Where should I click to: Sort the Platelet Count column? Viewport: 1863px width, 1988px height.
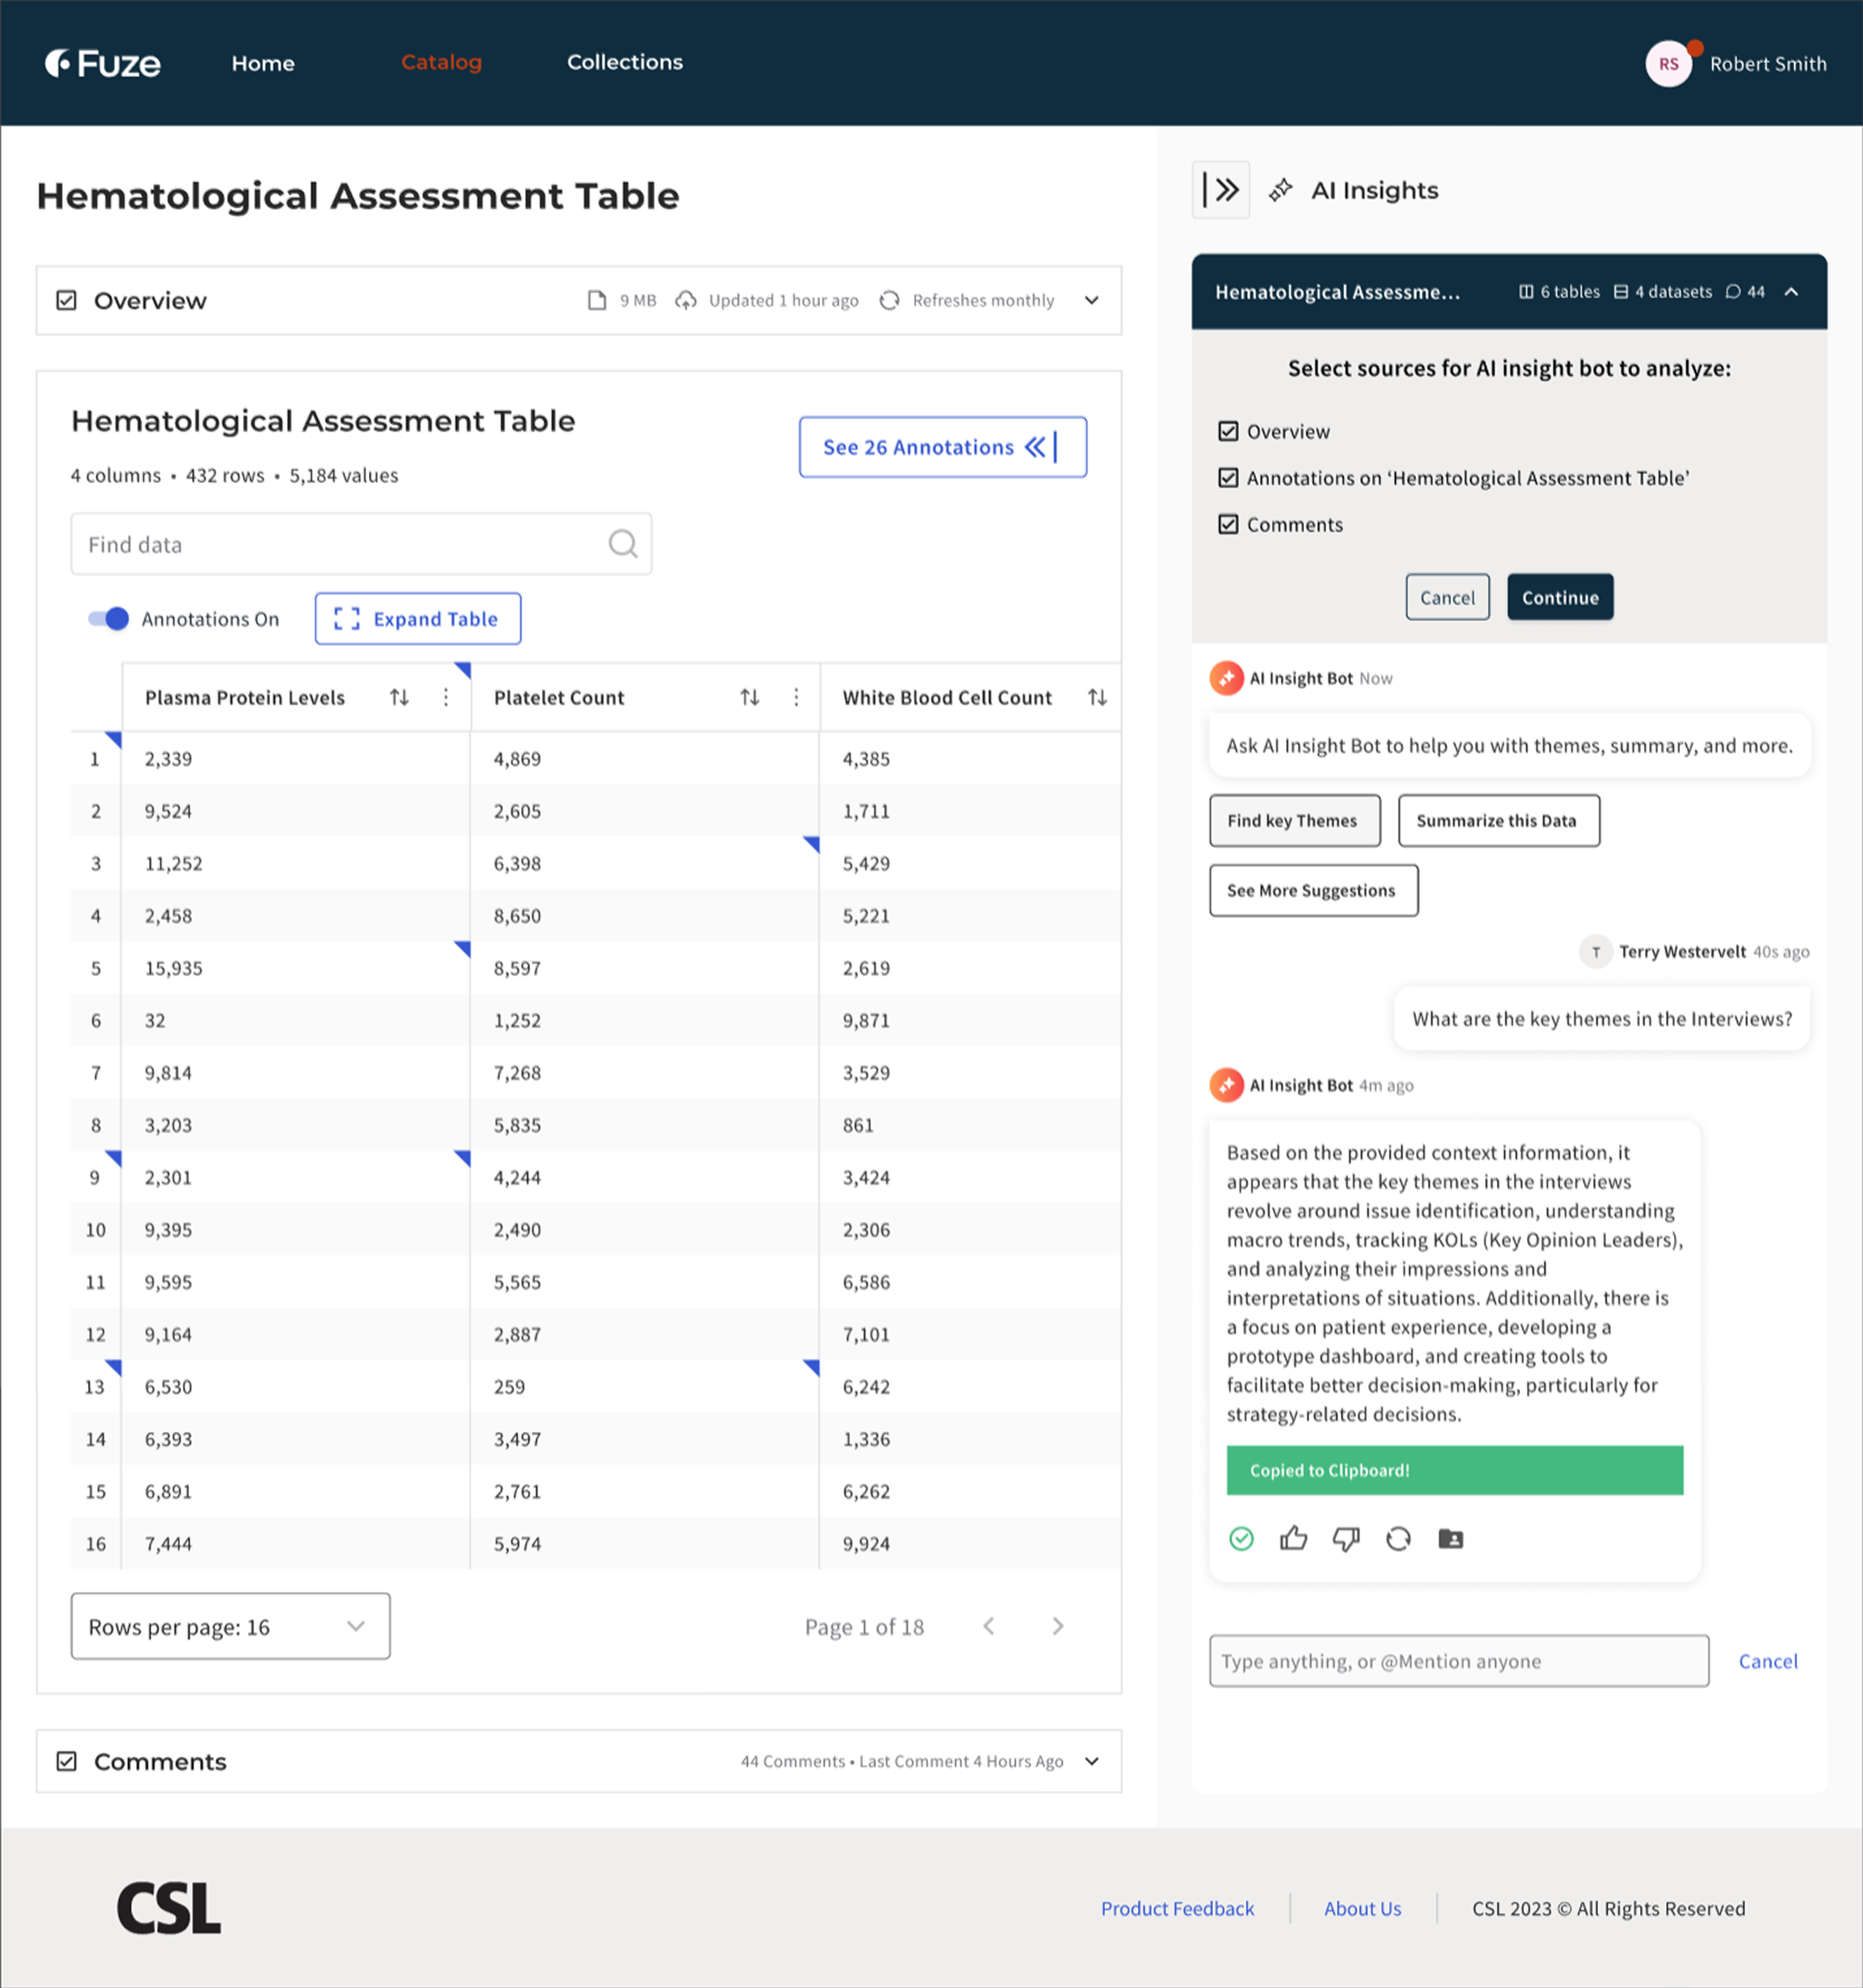click(x=750, y=697)
